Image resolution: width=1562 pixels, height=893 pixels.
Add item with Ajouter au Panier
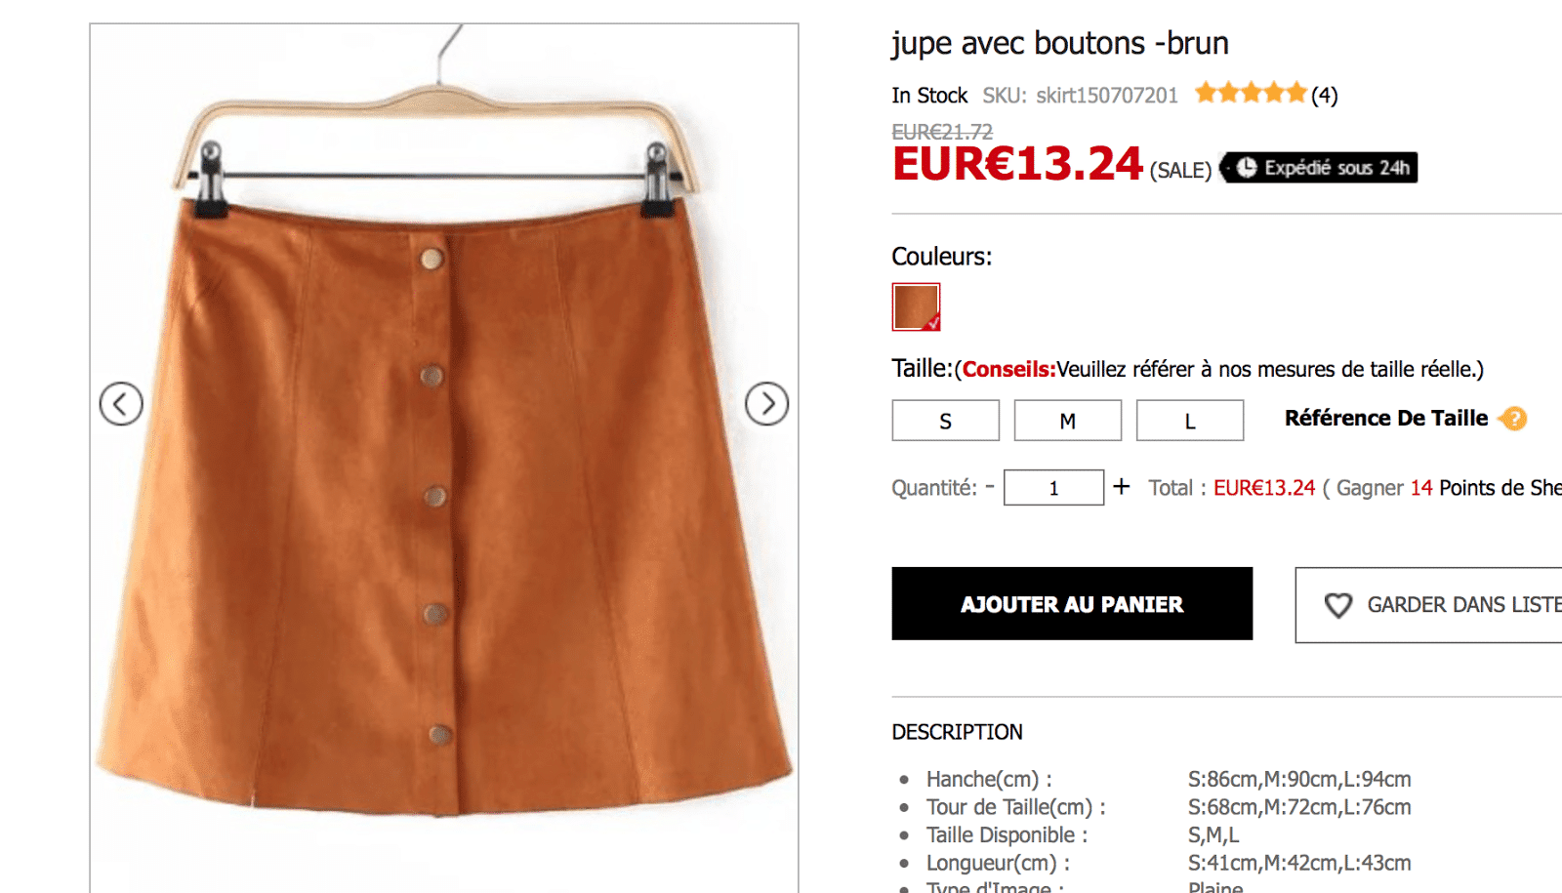click(x=1072, y=604)
